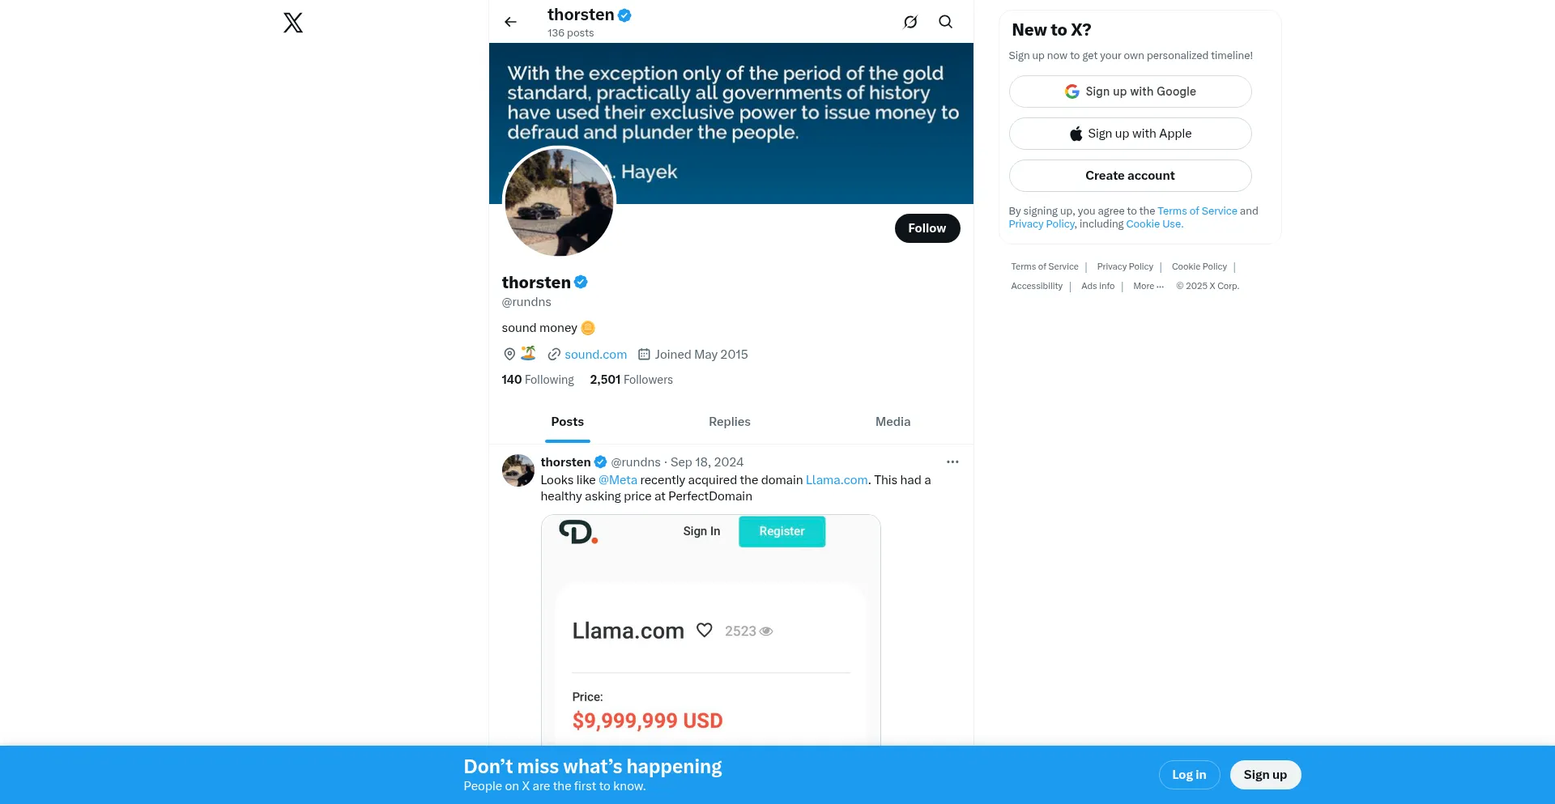View the 2,501 Followers list

[631, 380]
